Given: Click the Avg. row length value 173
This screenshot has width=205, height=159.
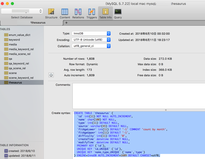Looking at the screenshot, I should pos(89,70).
